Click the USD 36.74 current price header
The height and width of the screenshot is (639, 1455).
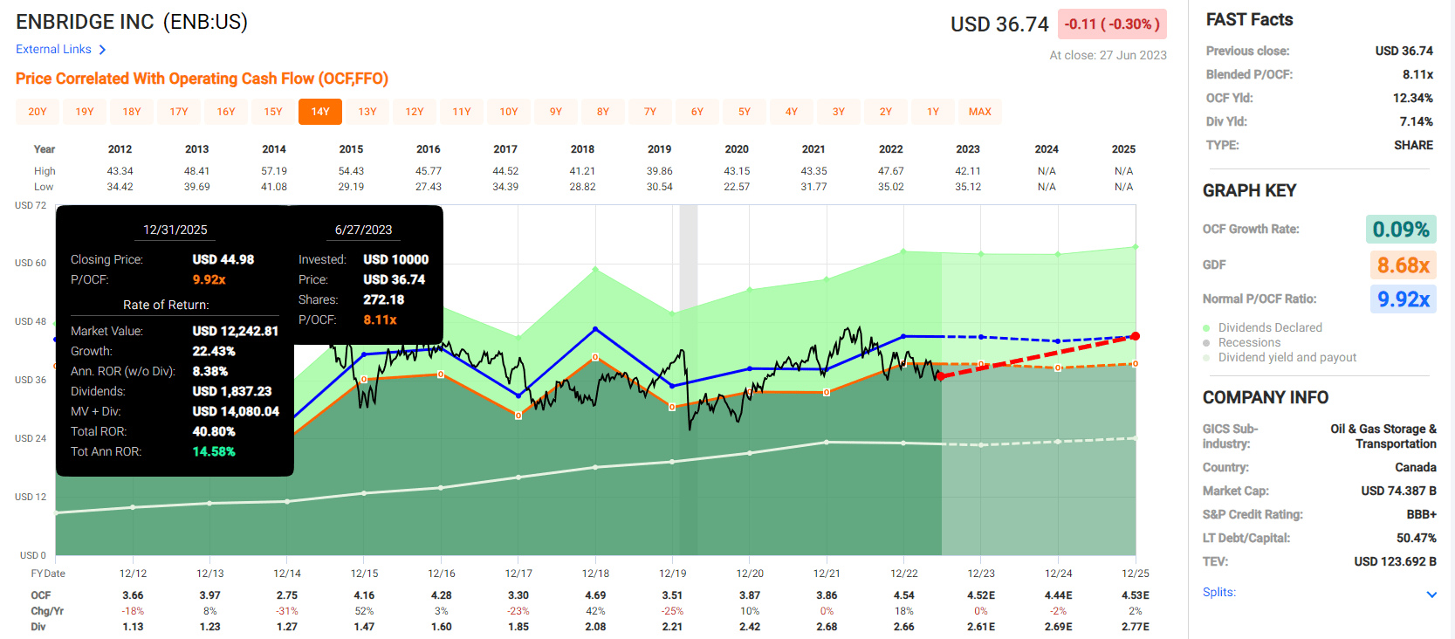(999, 24)
